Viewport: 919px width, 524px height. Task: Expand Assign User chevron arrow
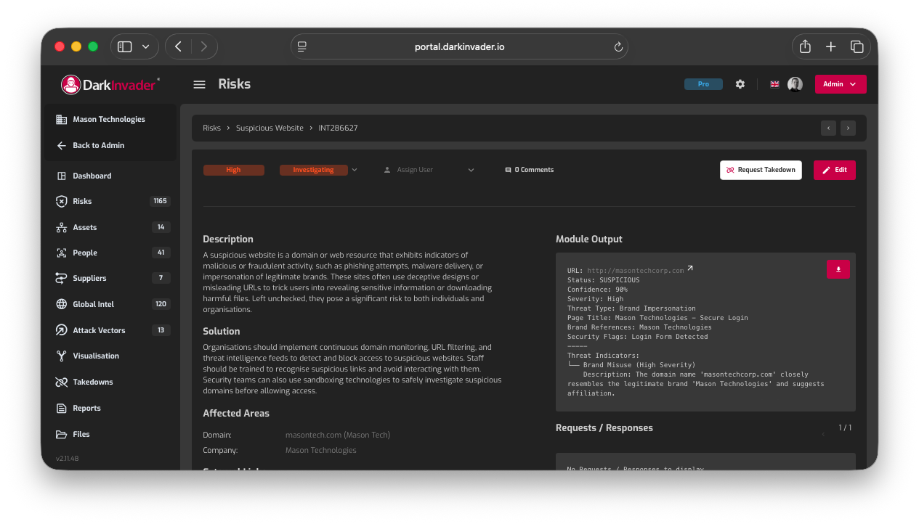(471, 170)
